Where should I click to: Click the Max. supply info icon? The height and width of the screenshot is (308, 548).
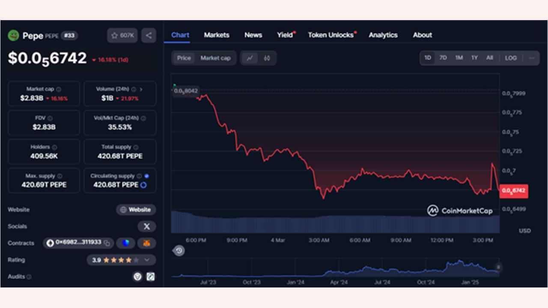click(x=60, y=176)
